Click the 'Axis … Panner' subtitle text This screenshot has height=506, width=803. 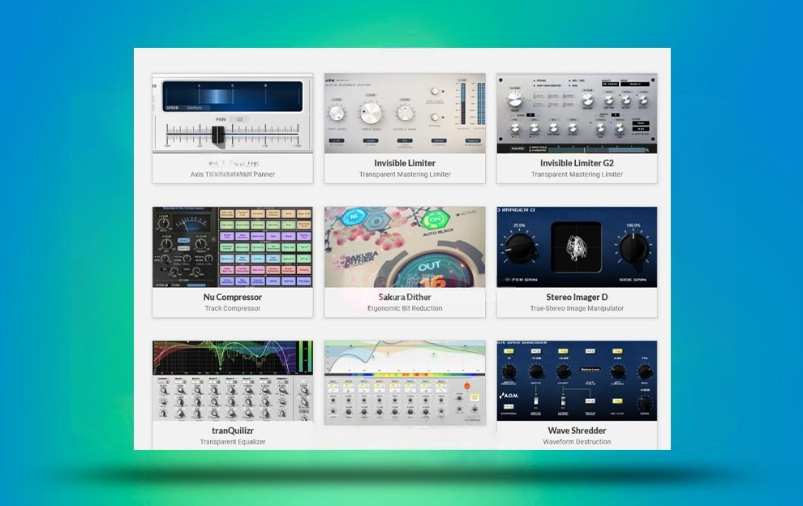[x=233, y=174]
